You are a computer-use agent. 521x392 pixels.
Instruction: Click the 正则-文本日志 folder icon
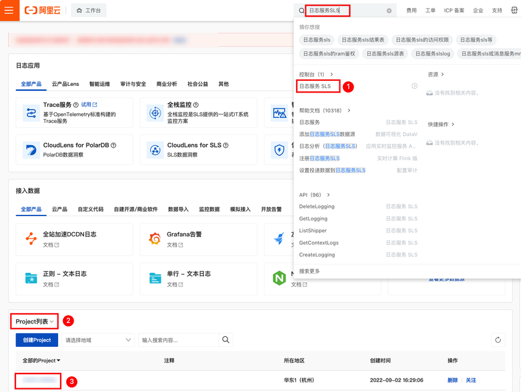32,278
